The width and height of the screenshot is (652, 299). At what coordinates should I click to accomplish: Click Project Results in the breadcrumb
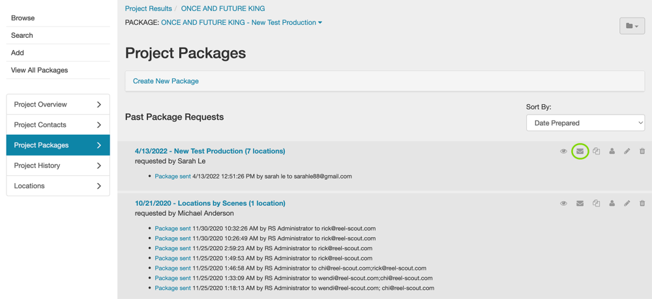pyautogui.click(x=149, y=8)
